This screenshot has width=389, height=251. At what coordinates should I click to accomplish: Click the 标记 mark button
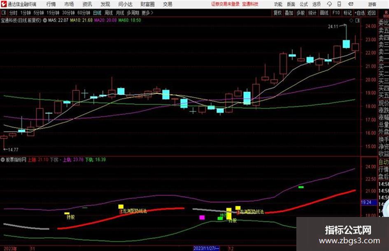point(347,13)
